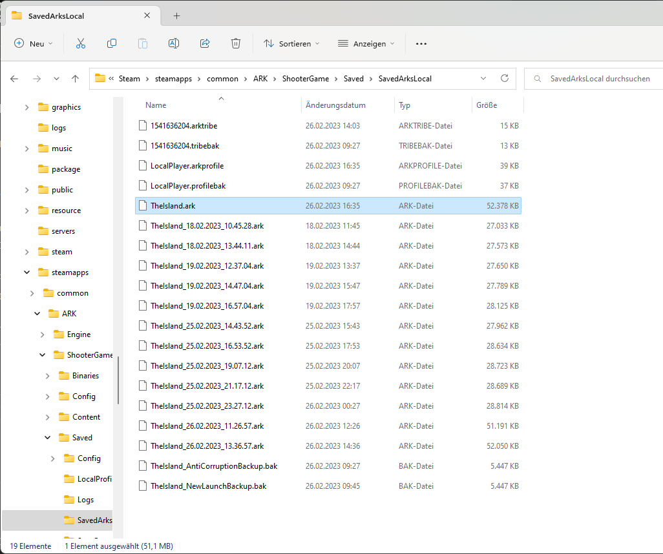Viewport: 663px width, 554px height.
Task: Expand the Engine folder in tree
Action: (42, 334)
